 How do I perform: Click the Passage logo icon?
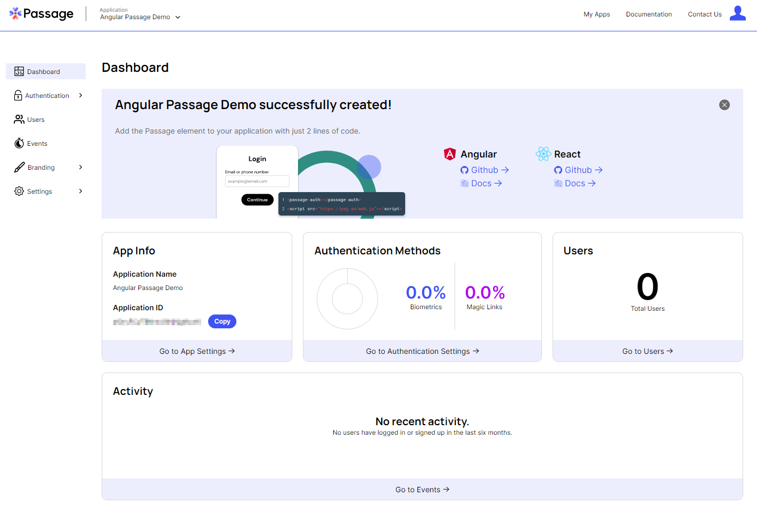tap(15, 13)
